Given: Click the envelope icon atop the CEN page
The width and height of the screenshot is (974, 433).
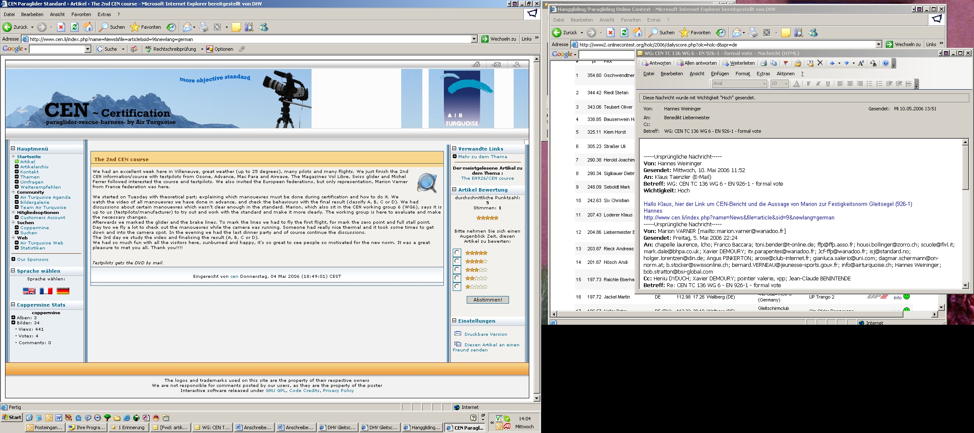Looking at the screenshot, I should coord(497,65).
